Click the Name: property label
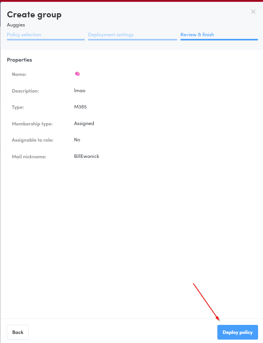The height and width of the screenshot is (343, 263). pyautogui.click(x=19, y=74)
